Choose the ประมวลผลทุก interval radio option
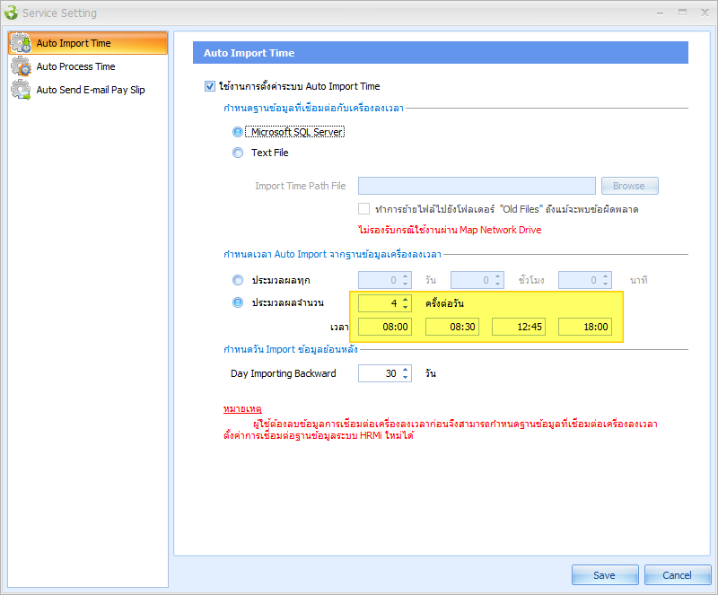The image size is (718, 595). point(238,281)
